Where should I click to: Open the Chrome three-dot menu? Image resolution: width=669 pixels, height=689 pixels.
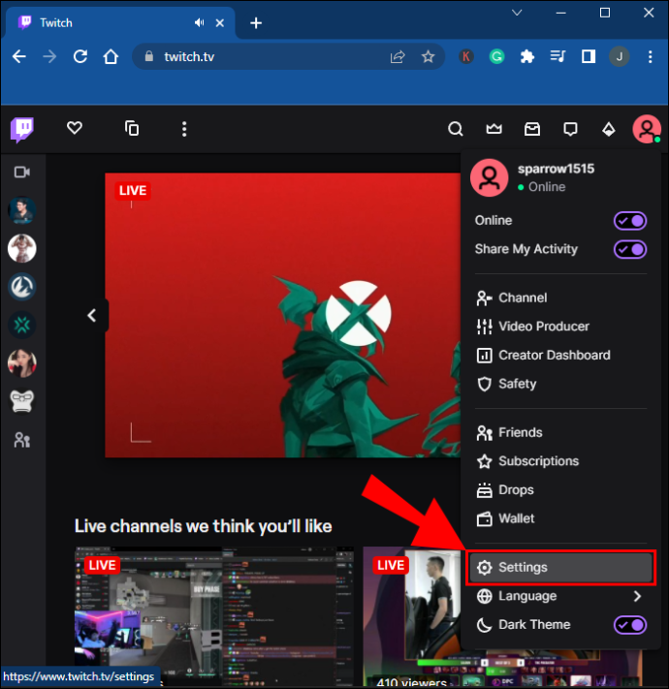pos(651,56)
